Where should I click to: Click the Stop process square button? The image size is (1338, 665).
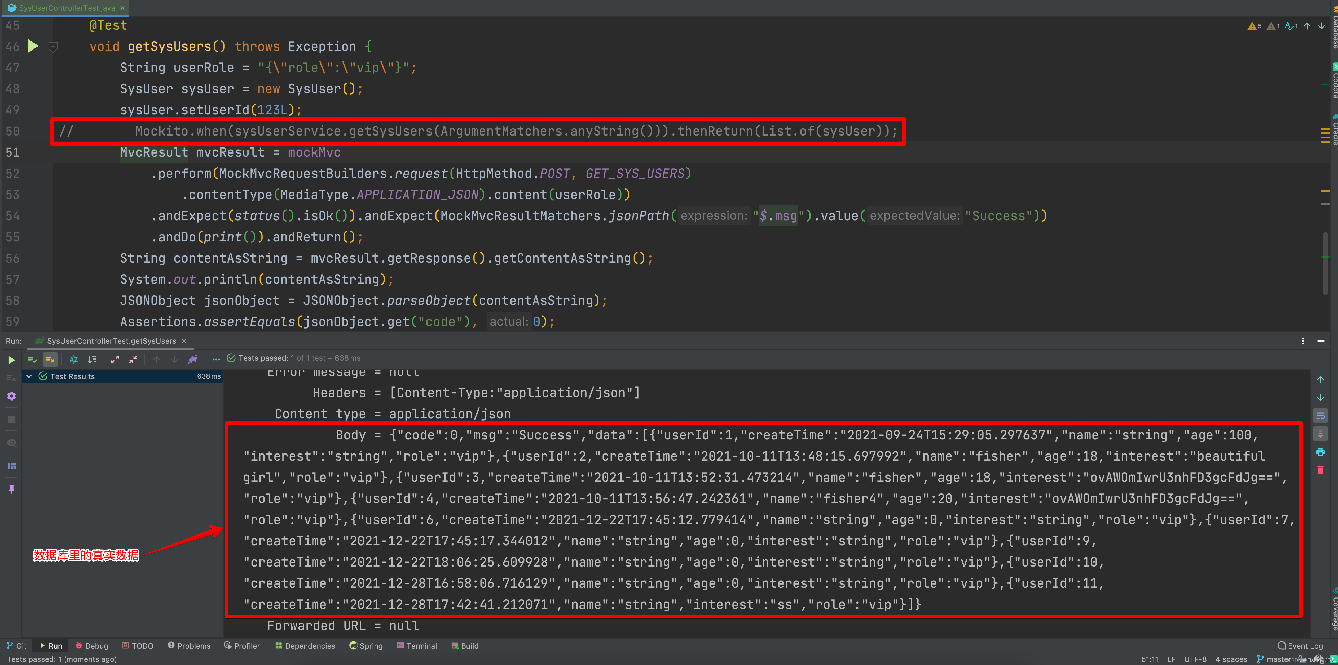point(11,419)
